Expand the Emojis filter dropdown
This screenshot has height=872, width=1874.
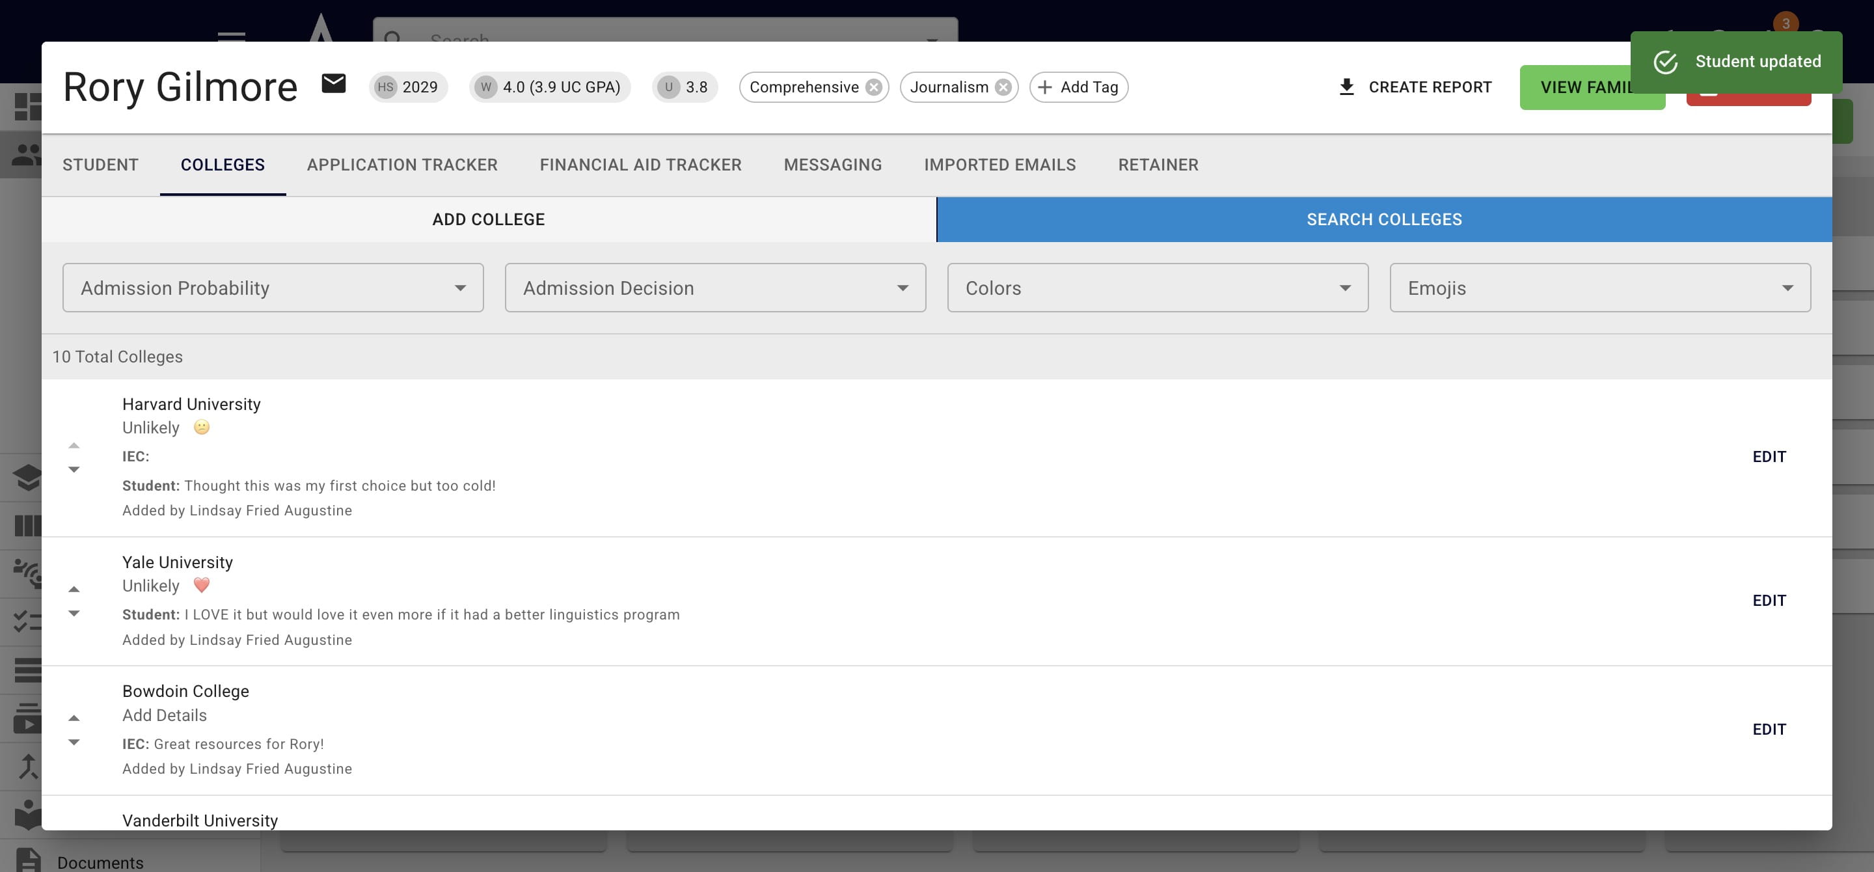pos(1600,288)
